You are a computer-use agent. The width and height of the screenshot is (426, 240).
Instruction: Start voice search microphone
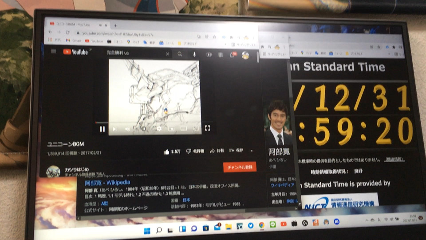pyautogui.click(x=194, y=54)
